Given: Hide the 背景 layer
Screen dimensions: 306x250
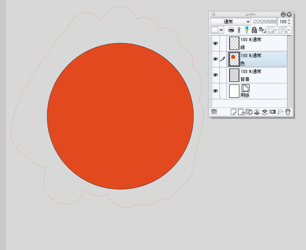Looking at the screenshot, I should (x=215, y=75).
